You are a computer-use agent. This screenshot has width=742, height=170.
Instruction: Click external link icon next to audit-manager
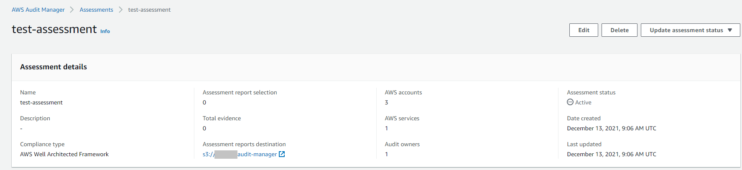pyautogui.click(x=282, y=154)
